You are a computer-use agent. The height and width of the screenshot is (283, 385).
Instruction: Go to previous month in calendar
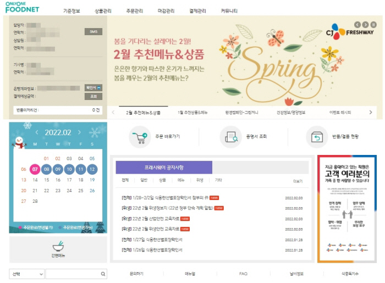tap(37, 132)
